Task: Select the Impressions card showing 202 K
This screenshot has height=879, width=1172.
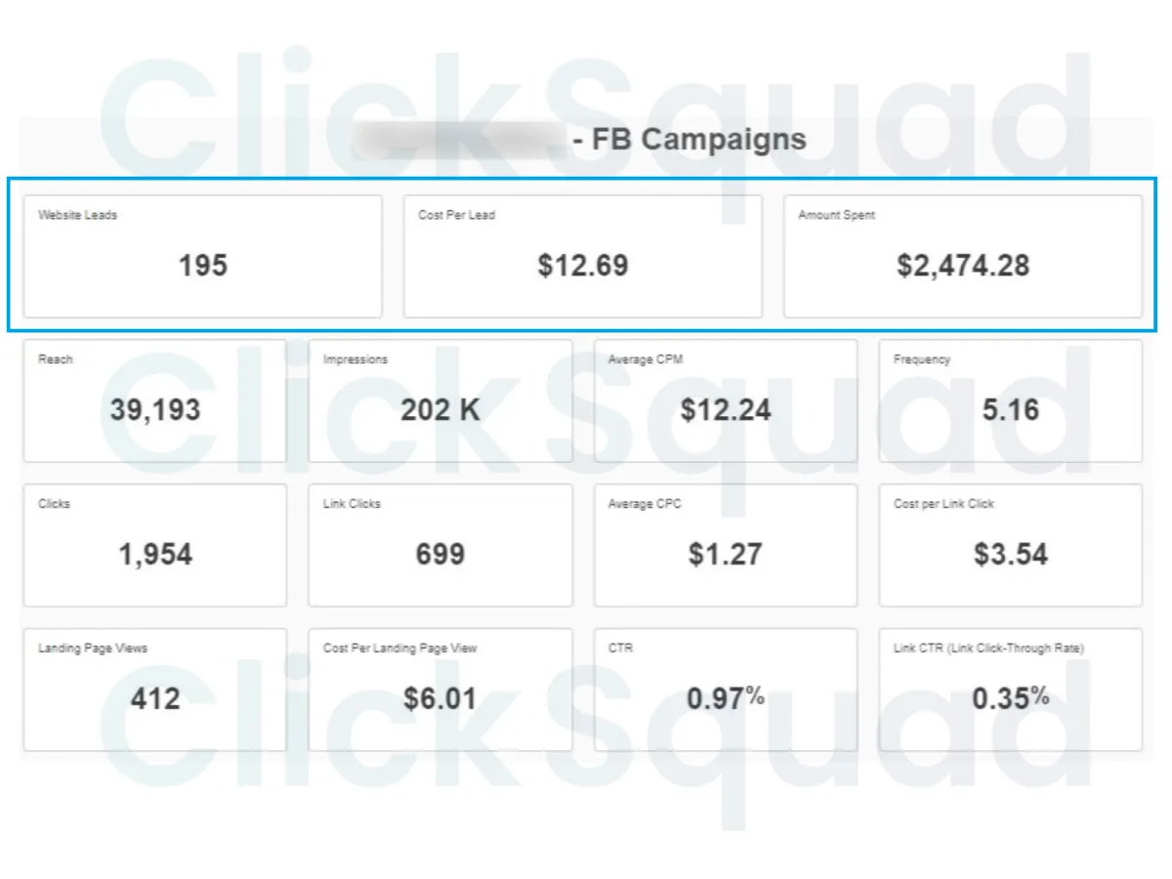Action: (440, 400)
